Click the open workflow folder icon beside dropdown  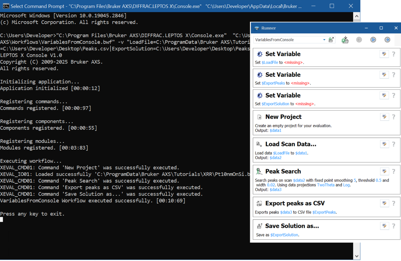click(331, 40)
